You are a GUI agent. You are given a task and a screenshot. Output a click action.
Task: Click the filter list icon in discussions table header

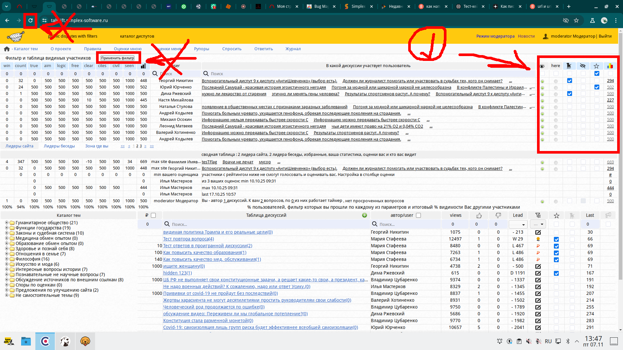point(538,216)
